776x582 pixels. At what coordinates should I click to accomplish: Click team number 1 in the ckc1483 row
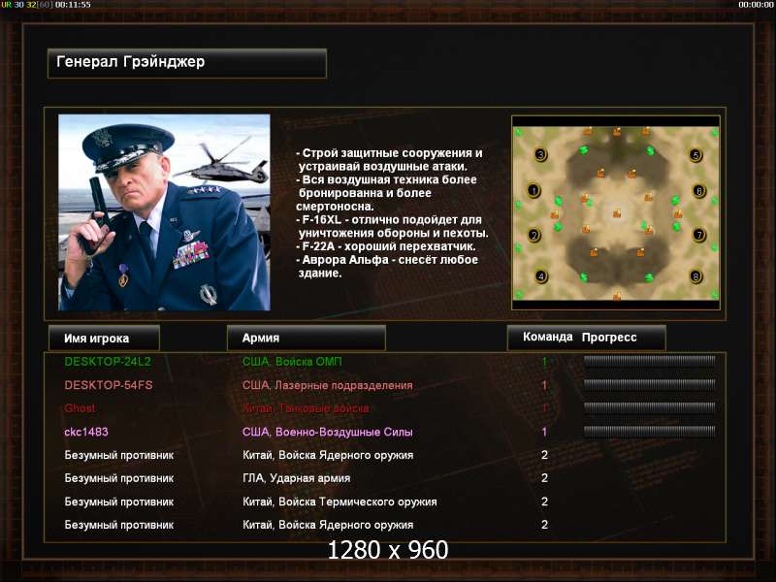pyautogui.click(x=544, y=432)
